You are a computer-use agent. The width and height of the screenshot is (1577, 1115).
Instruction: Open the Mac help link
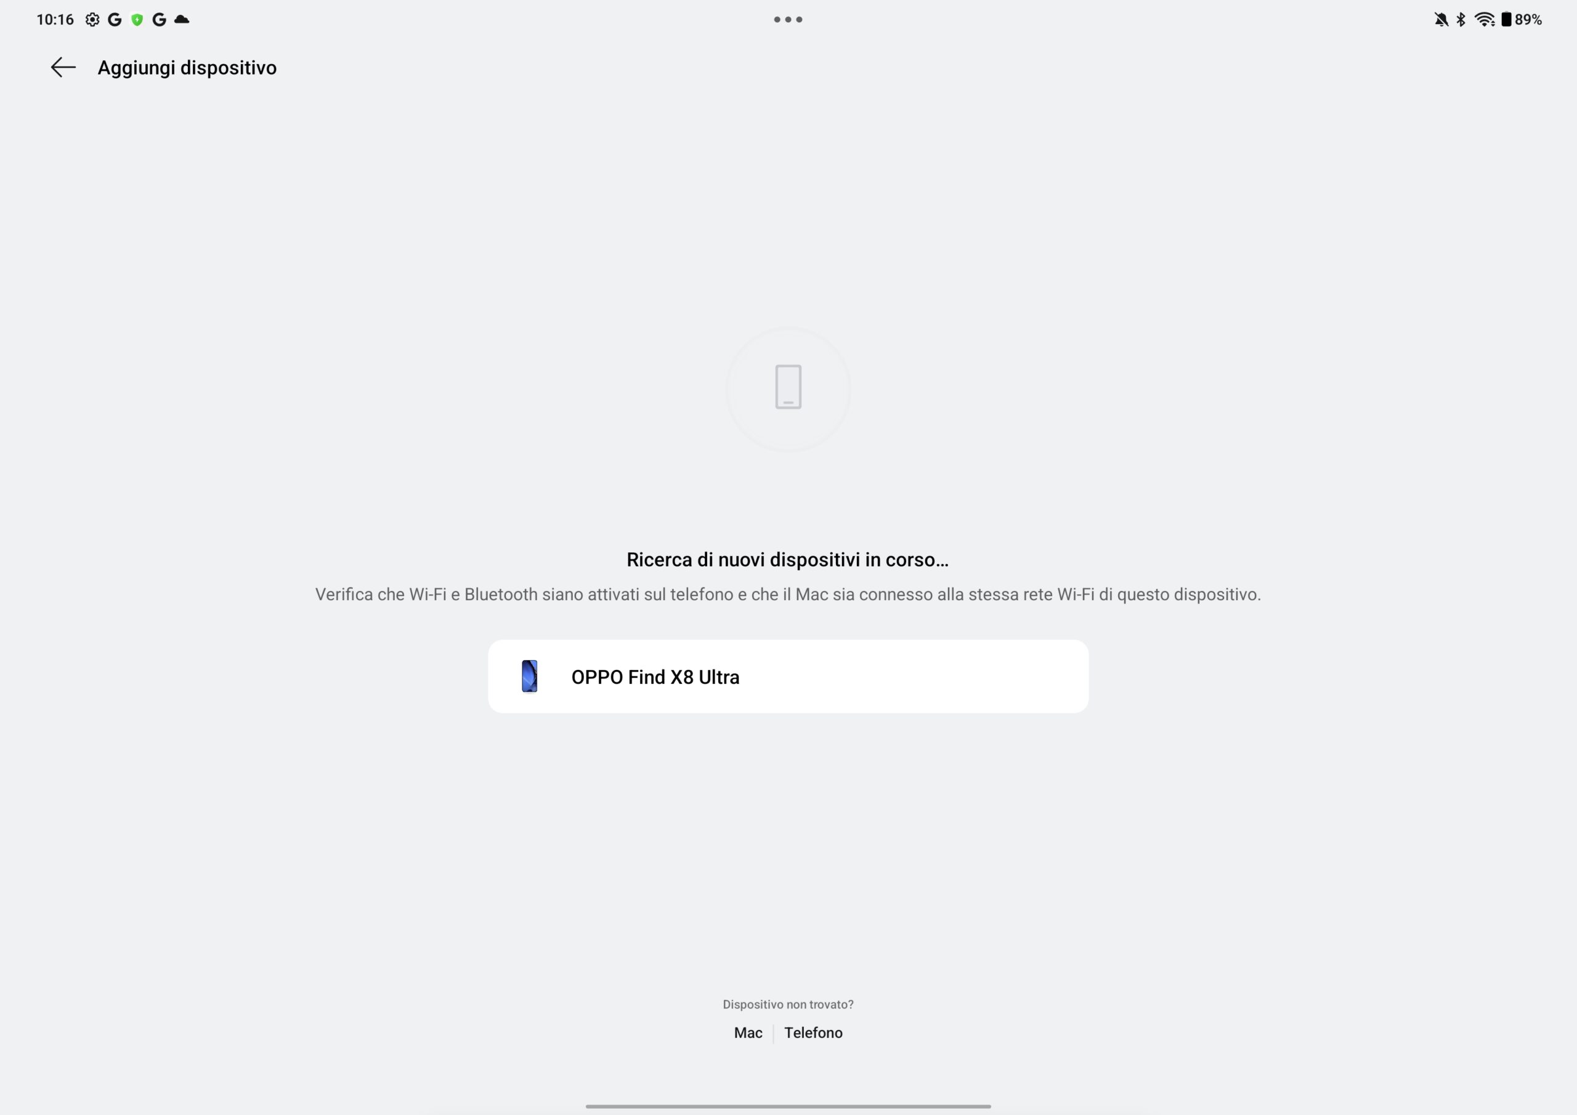point(748,1032)
